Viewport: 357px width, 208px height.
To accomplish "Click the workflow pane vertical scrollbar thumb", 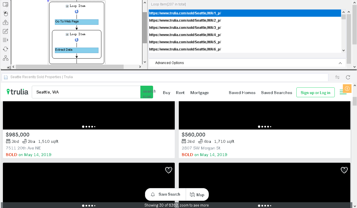I will coord(145,28).
